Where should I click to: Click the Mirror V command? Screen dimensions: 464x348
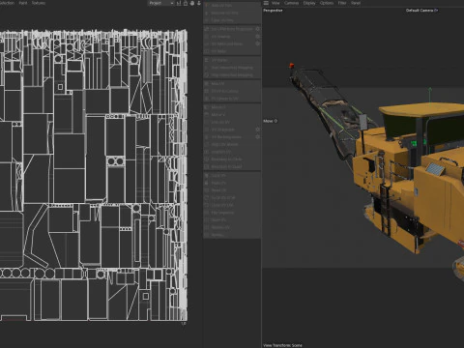232,114
